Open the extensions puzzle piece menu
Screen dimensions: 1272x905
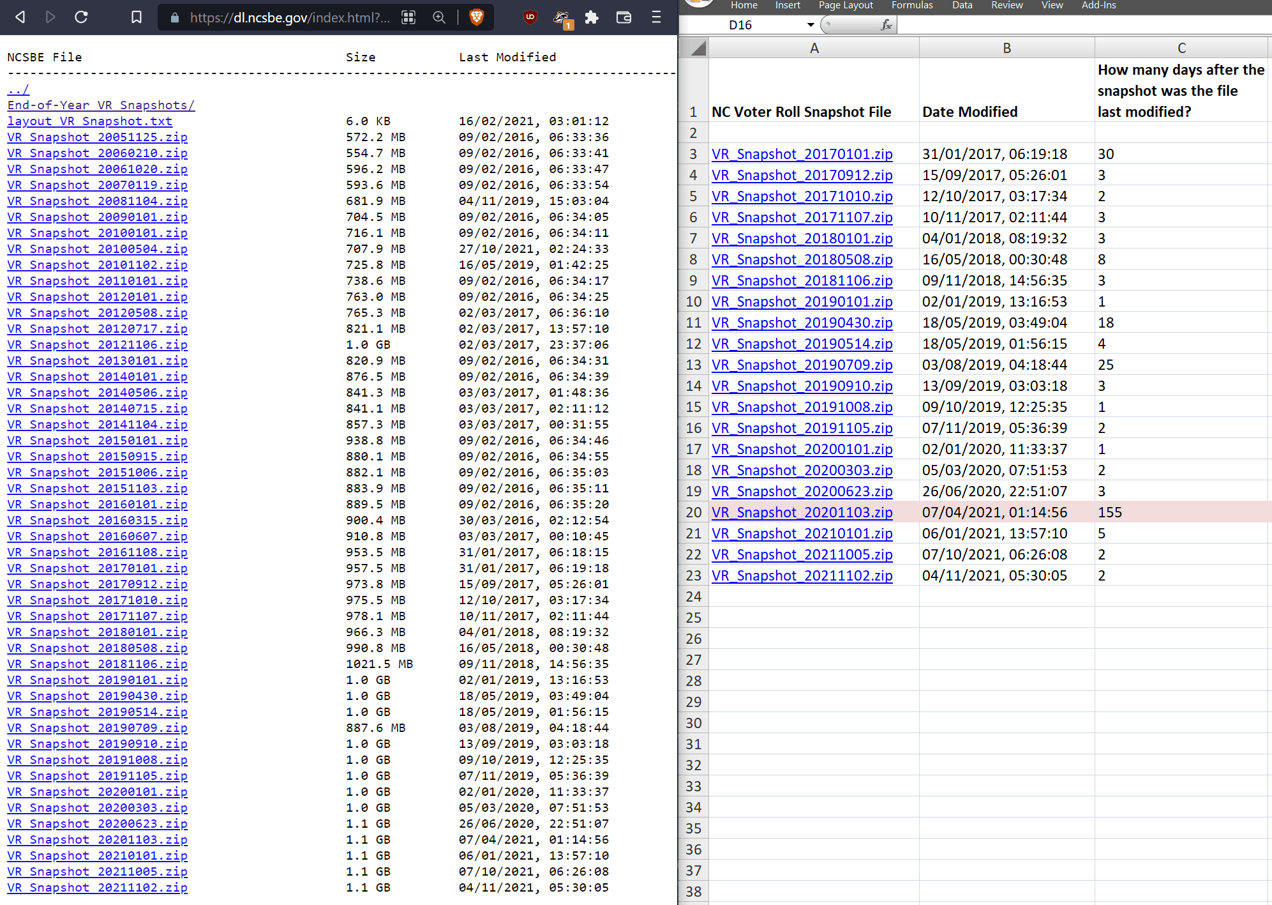(592, 17)
